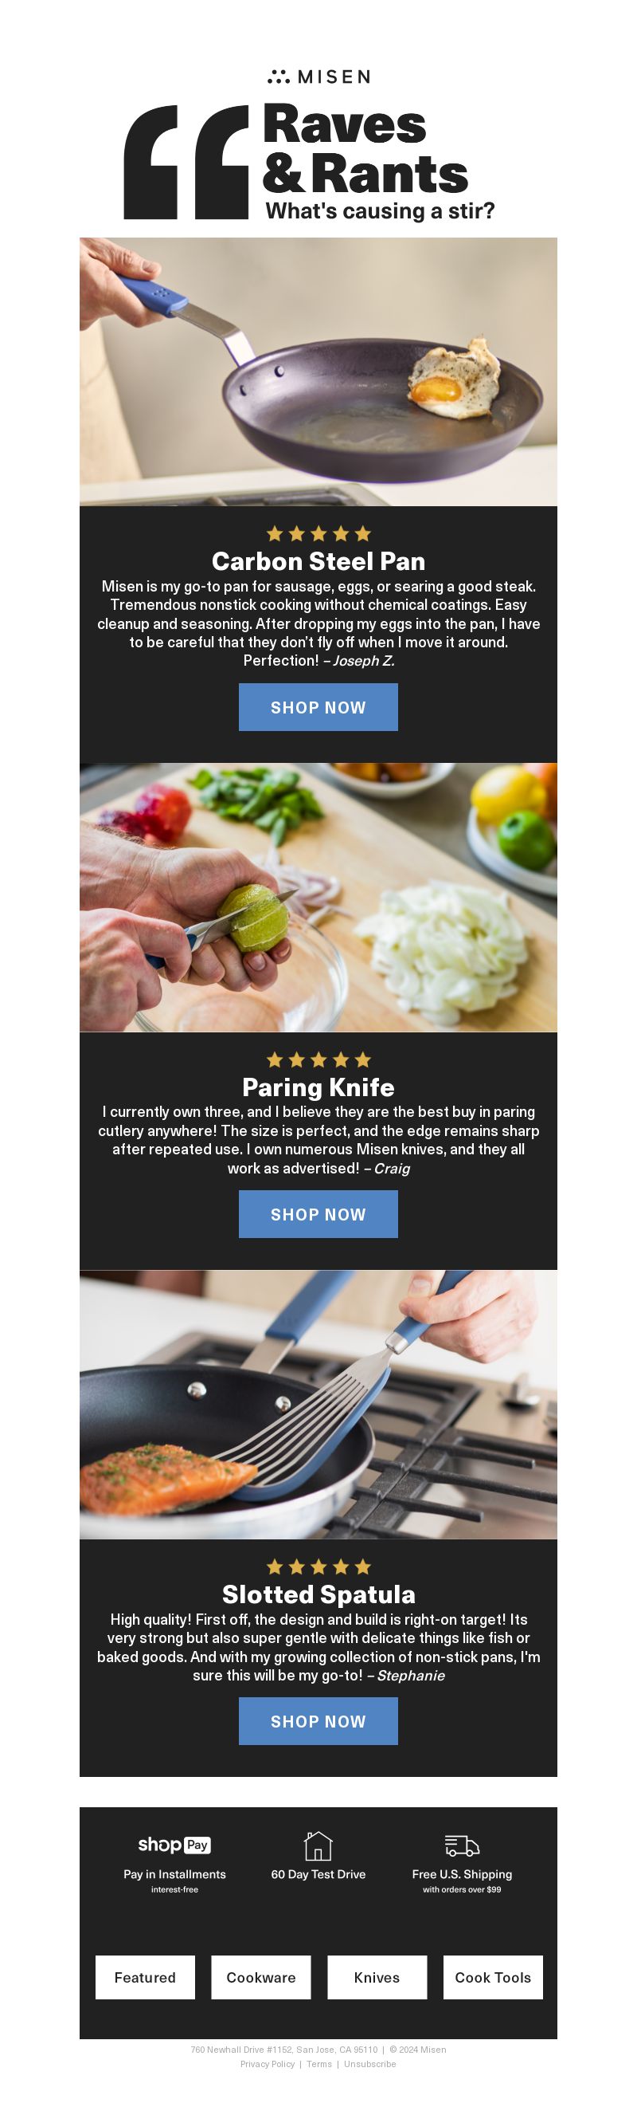Click the delivery truck shipping icon

(462, 1846)
